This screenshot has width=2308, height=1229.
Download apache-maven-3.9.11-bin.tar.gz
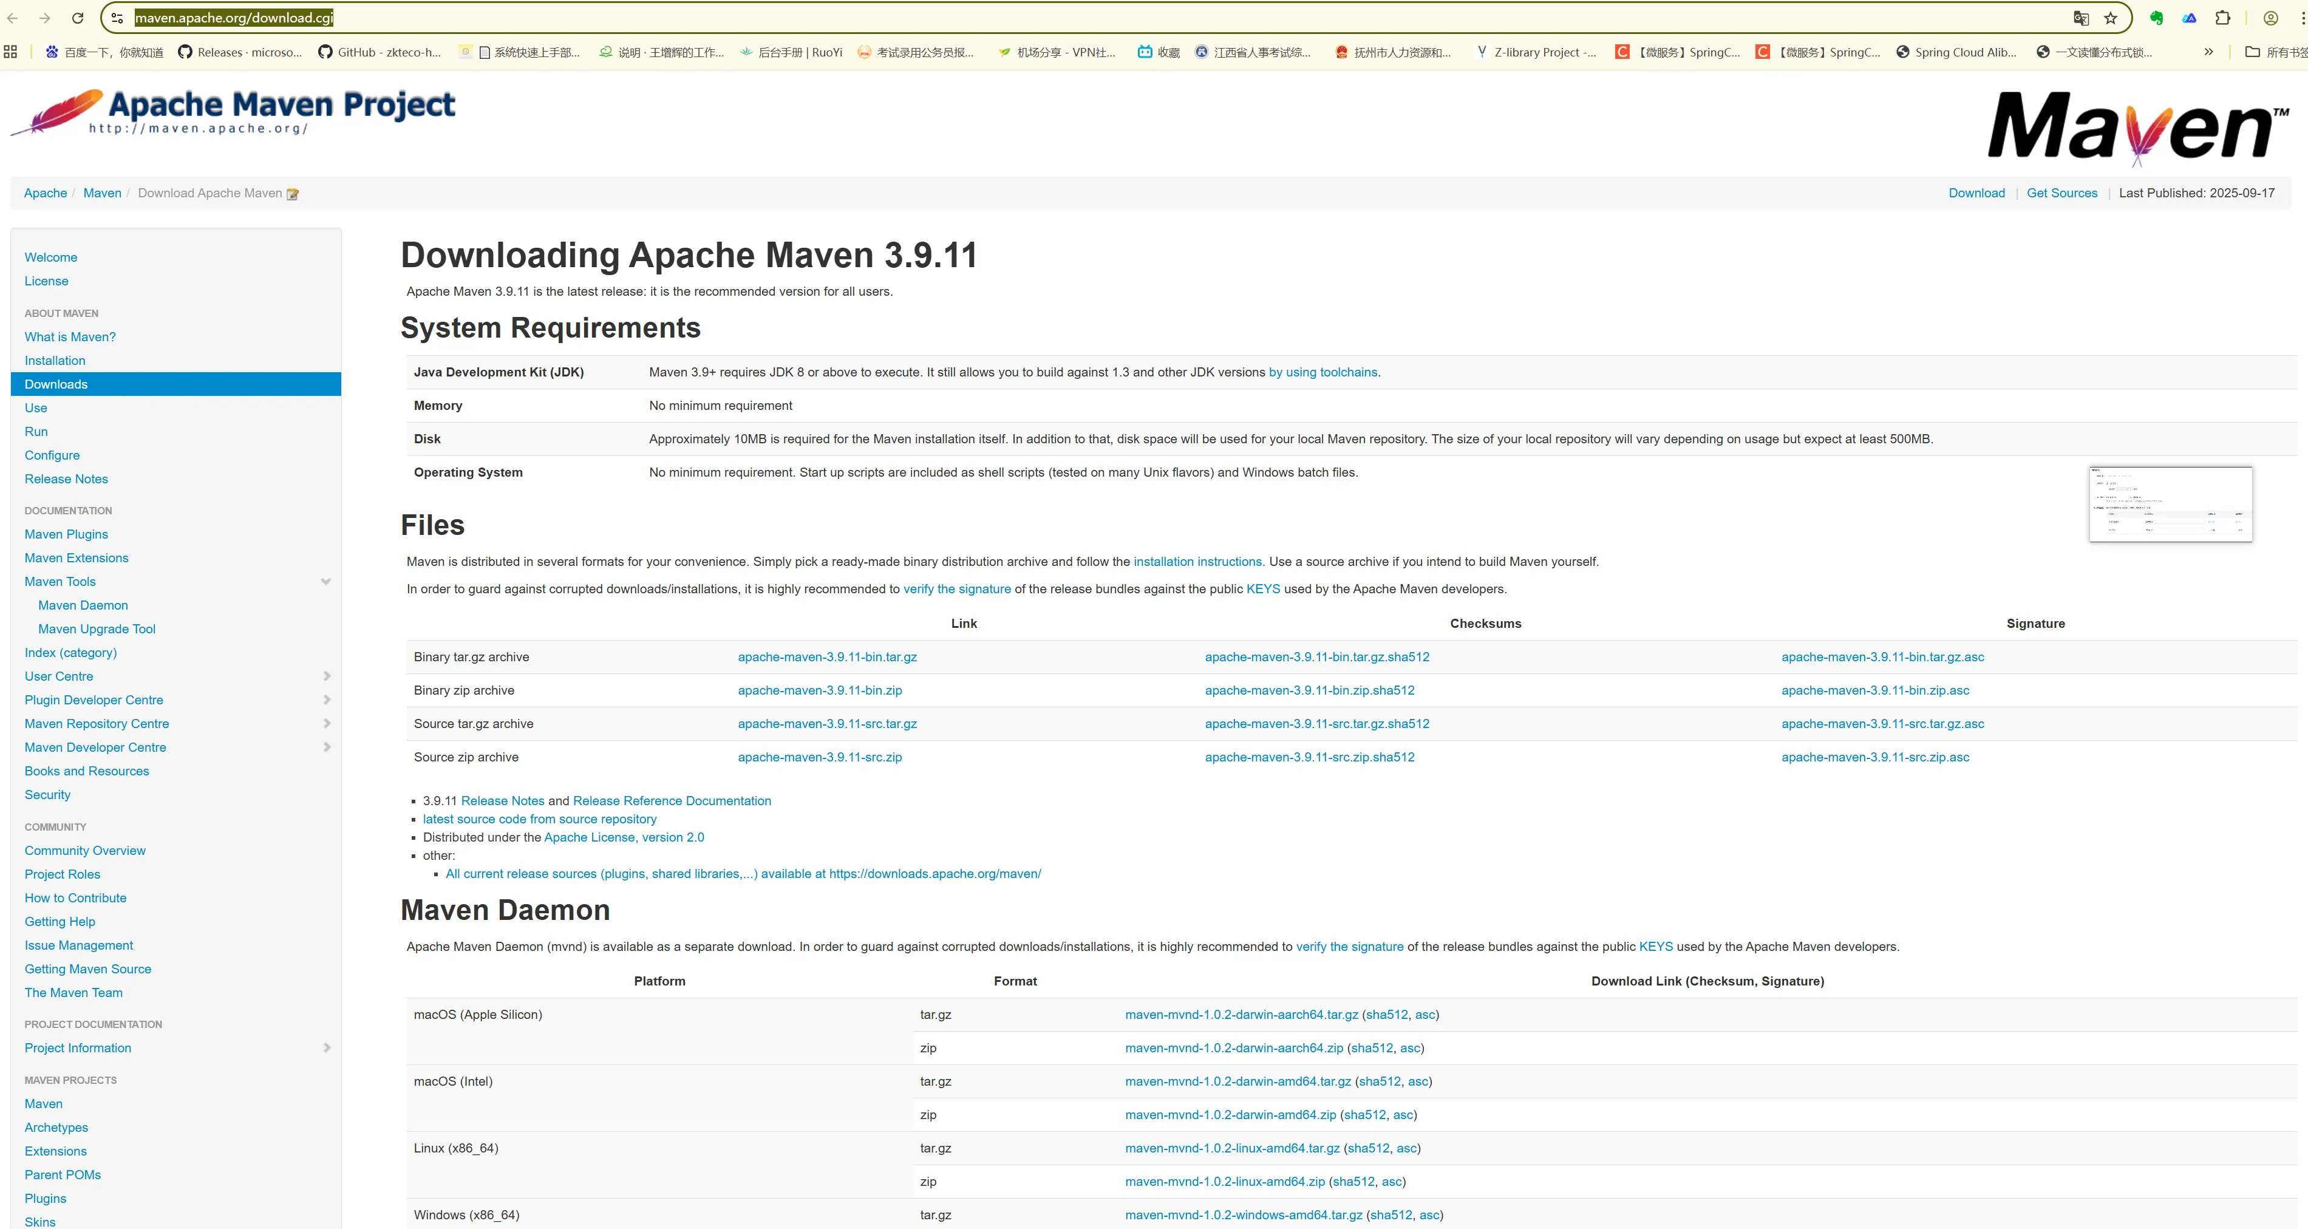click(827, 658)
